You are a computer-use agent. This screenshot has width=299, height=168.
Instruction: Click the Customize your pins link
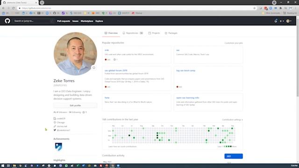pyautogui.click(x=234, y=43)
